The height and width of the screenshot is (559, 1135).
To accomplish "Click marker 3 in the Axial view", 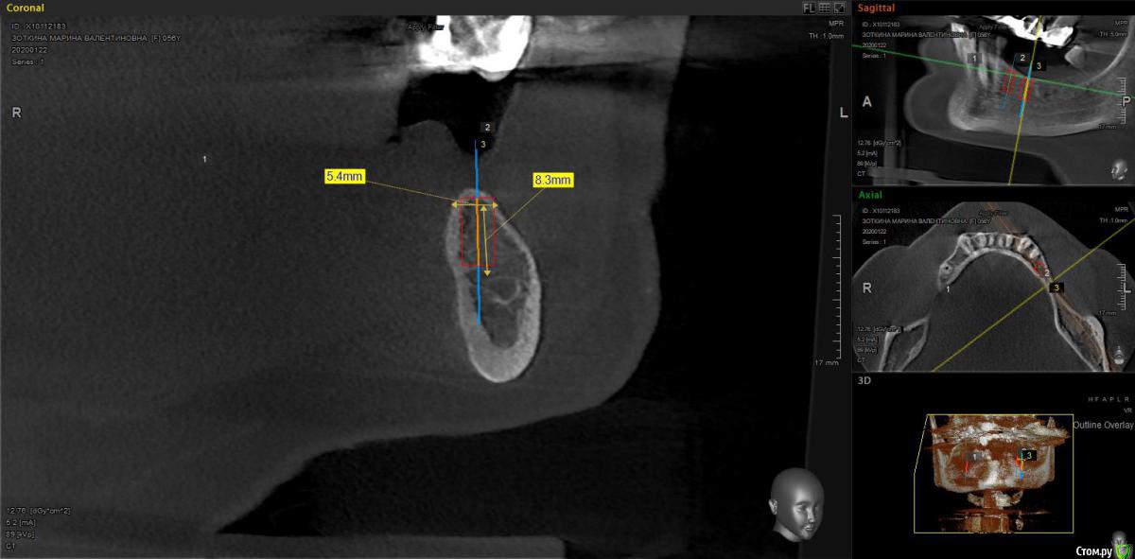I will (1056, 287).
